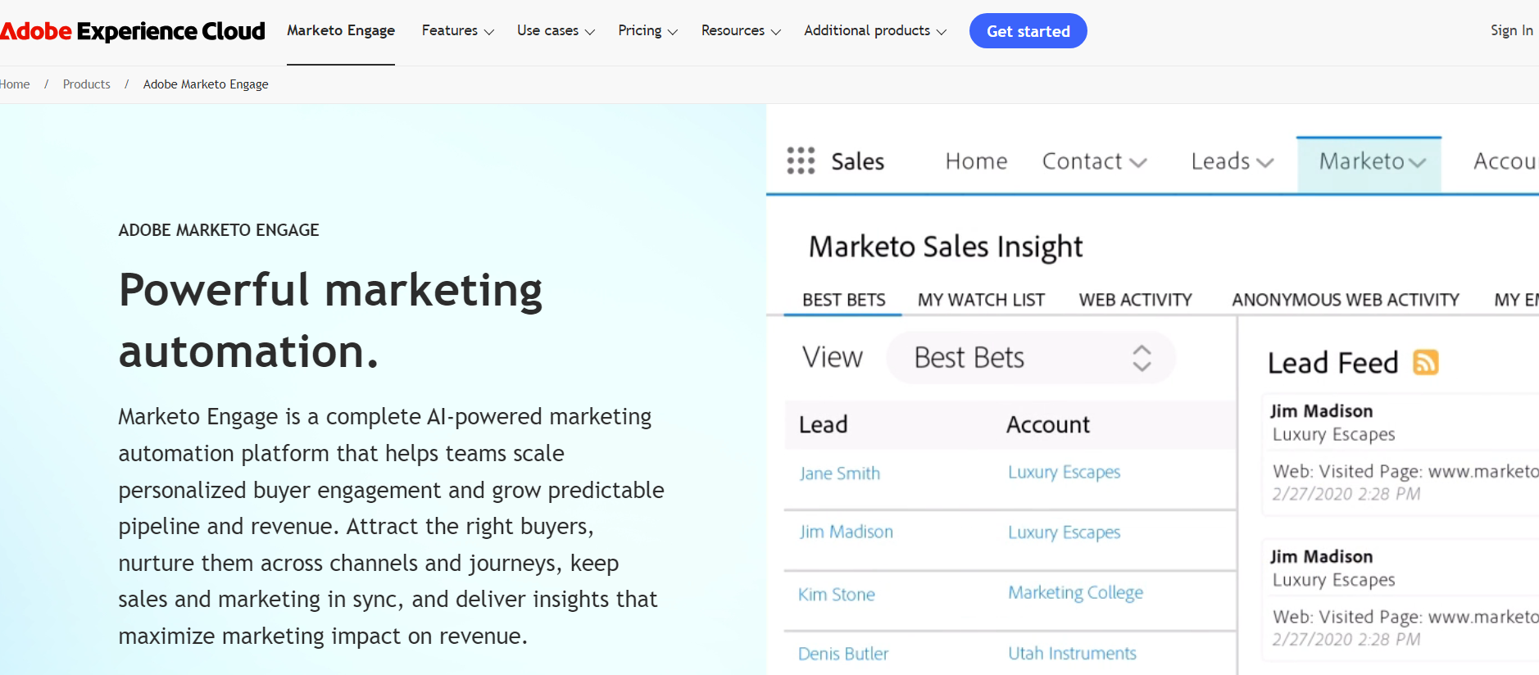
Task: Switch to the ANONYMOUS WEB ACTIVITY tab
Action: pos(1345,300)
